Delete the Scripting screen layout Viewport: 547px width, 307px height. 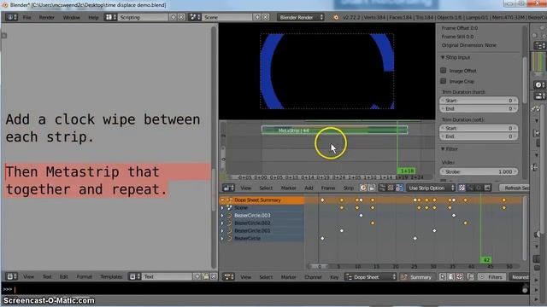pyautogui.click(x=181, y=17)
